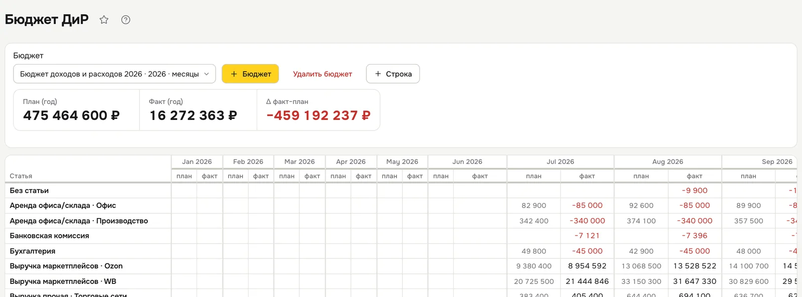Click the Δ факт−план summary card
This screenshot has height=297, width=802.
(x=318, y=110)
